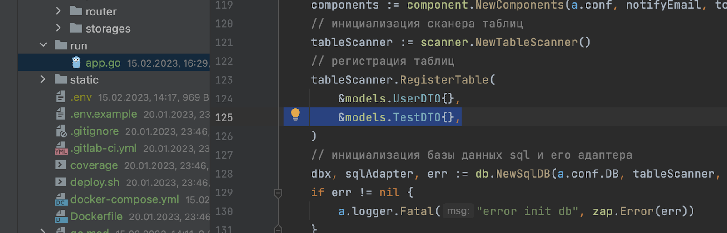Screen dimensions: 727x233
Task: Expand the static folder arrow
Action: 43,79
